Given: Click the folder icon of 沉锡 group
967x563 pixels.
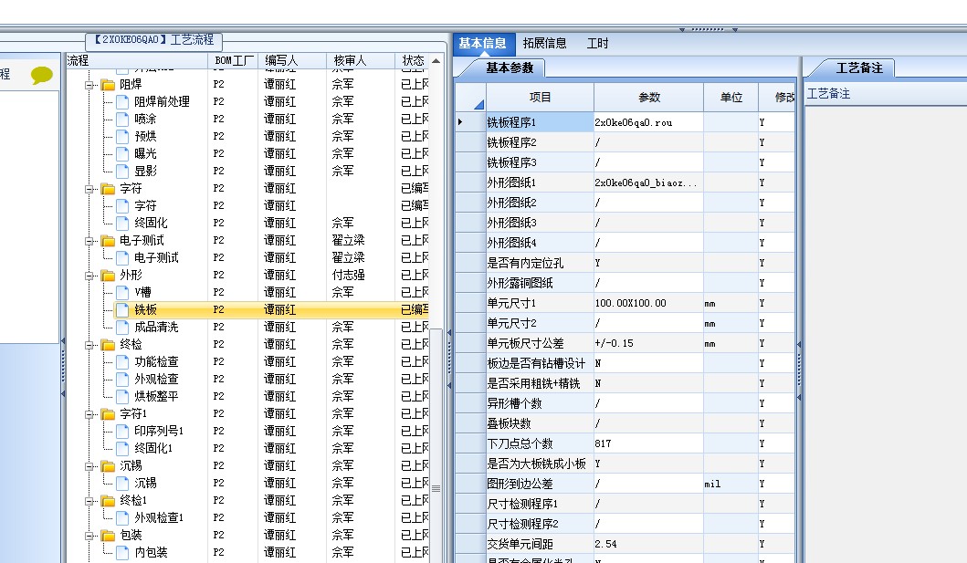Looking at the screenshot, I should [x=108, y=465].
